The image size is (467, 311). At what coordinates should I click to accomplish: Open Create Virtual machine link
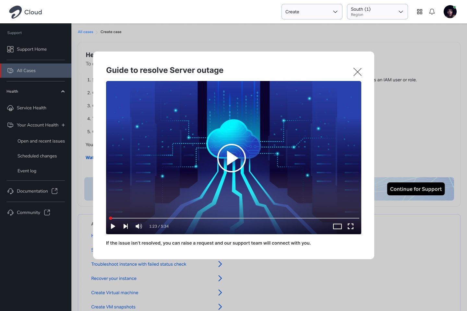coord(115,293)
